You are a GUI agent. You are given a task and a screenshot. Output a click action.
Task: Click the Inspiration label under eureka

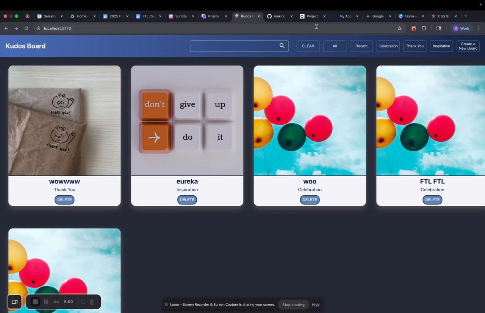[187, 189]
